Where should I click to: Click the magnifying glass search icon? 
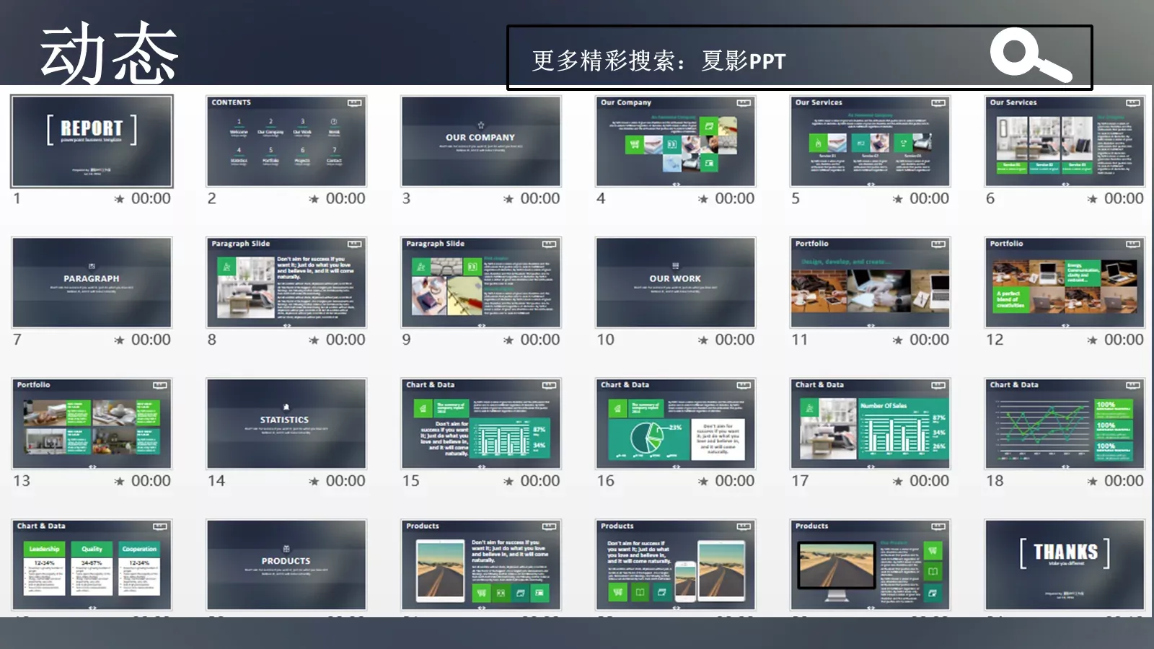click(x=1030, y=55)
